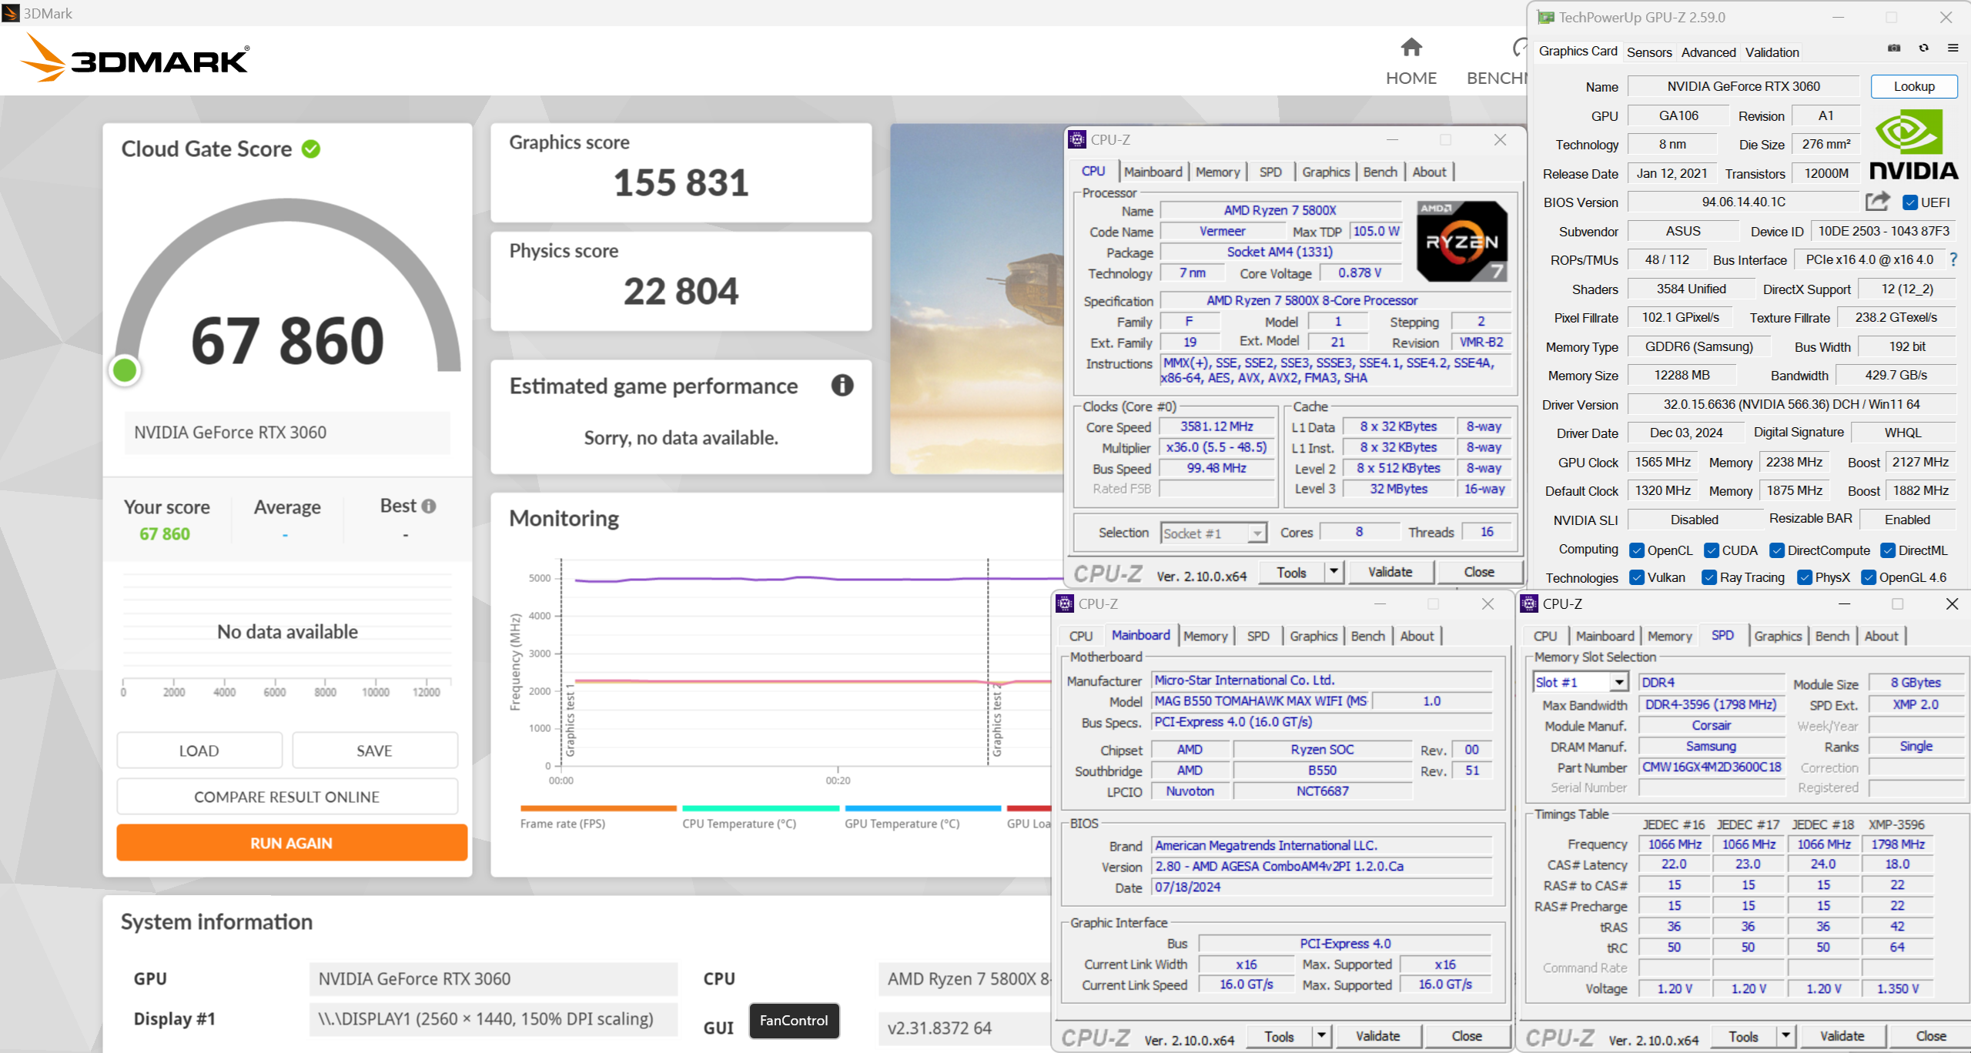Open the Slot #1 memory slot dropdown
This screenshot has height=1053, width=1971.
(x=1619, y=682)
